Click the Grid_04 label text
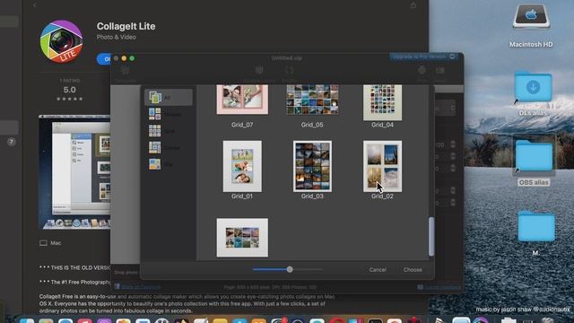 382,125
